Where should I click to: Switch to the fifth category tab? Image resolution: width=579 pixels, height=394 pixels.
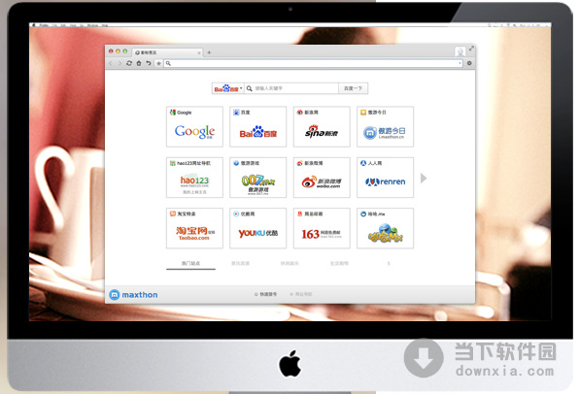tap(389, 263)
